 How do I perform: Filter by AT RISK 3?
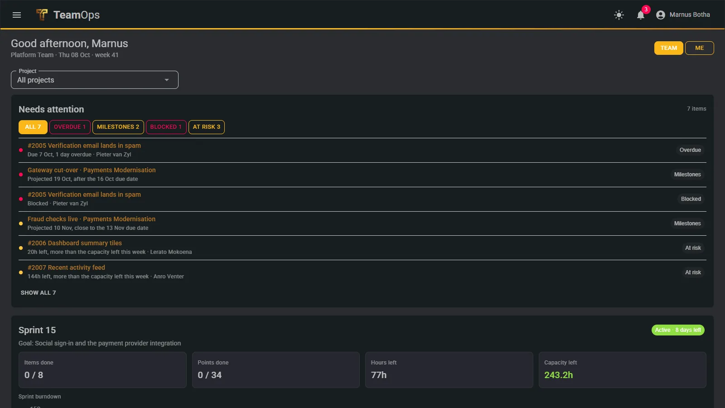pyautogui.click(x=207, y=127)
